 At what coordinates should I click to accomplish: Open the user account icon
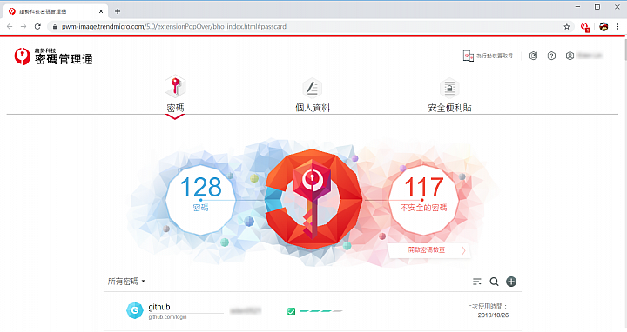click(x=570, y=56)
